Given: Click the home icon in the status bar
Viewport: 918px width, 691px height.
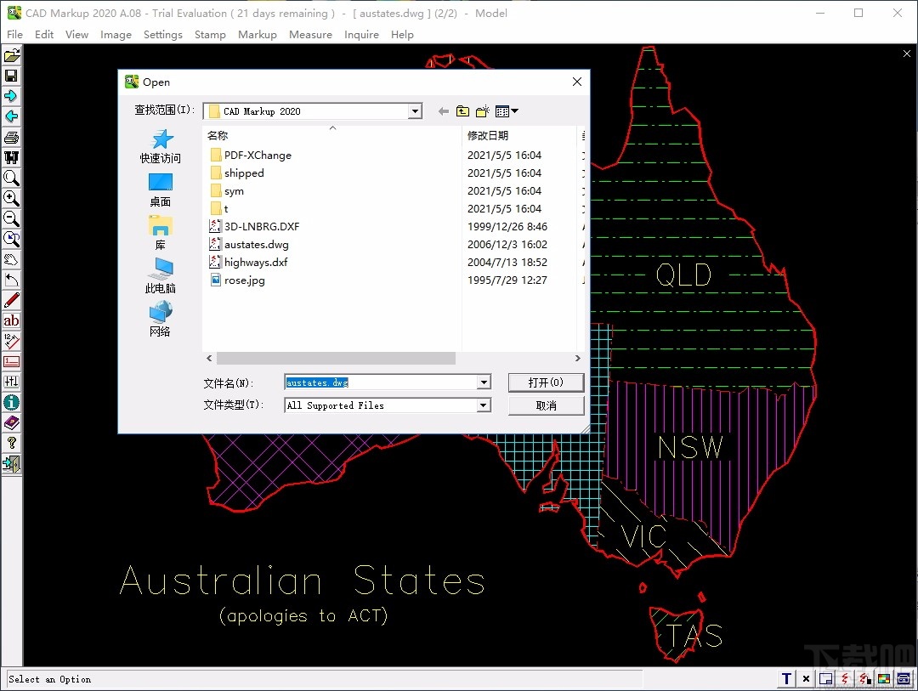Looking at the screenshot, I should 904,678.
